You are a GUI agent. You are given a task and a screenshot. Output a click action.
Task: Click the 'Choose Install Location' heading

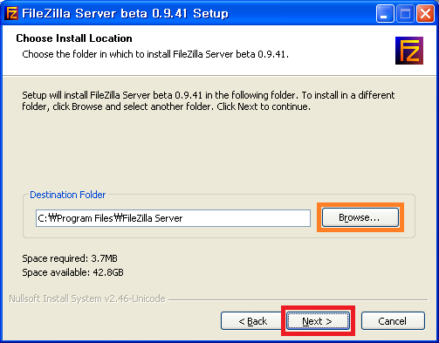[74, 38]
